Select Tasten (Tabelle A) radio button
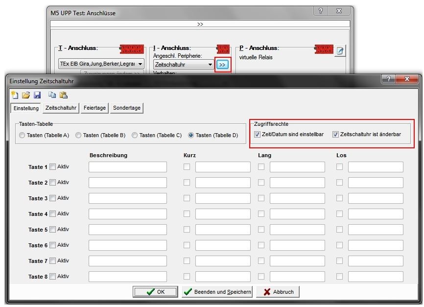424x307 pixels. [x=23, y=135]
